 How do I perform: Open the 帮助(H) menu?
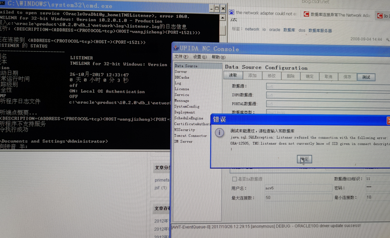(x=219, y=57)
